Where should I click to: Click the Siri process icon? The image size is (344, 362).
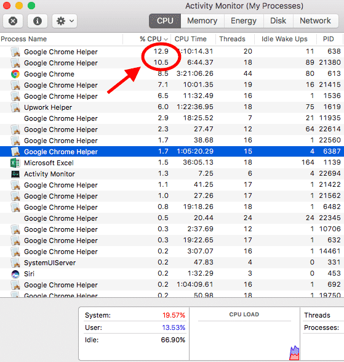click(x=15, y=274)
